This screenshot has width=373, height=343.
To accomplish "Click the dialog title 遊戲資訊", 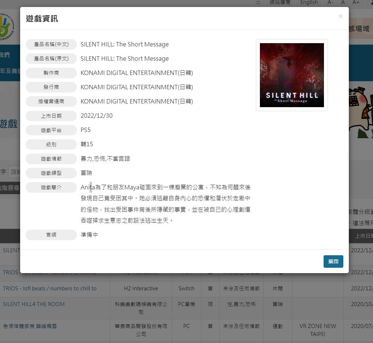I will pos(42,19).
